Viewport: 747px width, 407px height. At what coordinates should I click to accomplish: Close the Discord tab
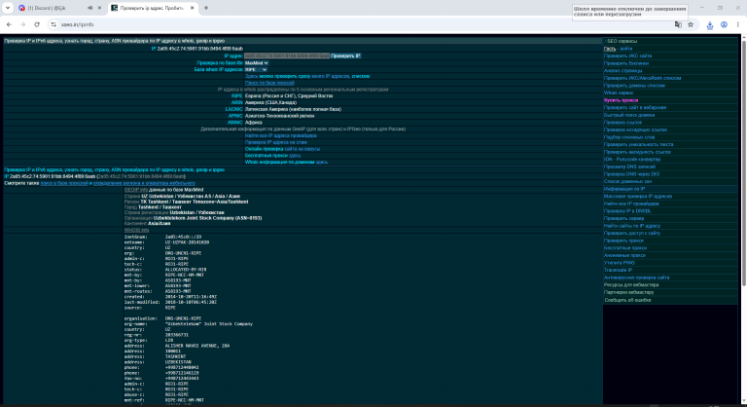pos(99,8)
